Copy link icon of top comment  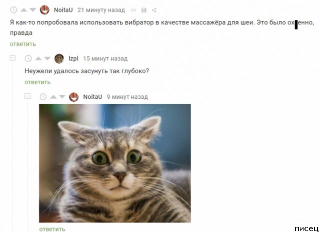(133, 10)
